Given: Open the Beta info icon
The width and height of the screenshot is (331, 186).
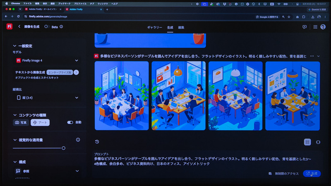Looking at the screenshot, I should 61,27.
